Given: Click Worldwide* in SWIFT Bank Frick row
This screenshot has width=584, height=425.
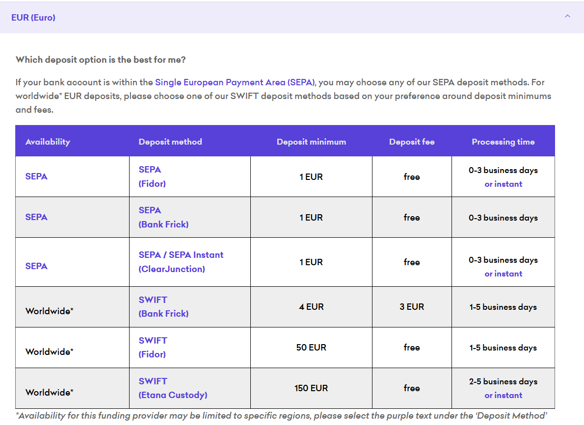Looking at the screenshot, I should 50,311.
